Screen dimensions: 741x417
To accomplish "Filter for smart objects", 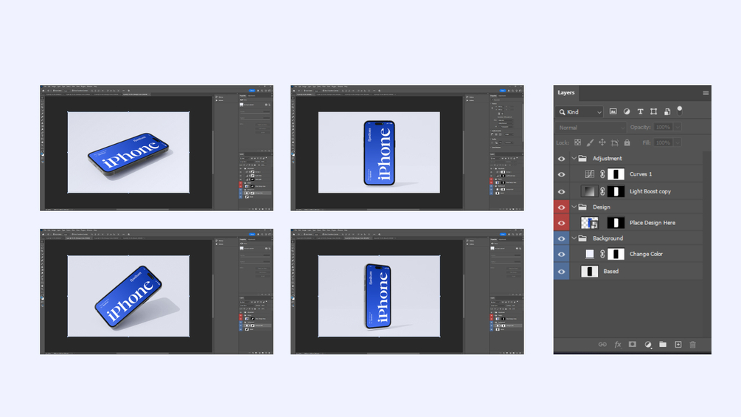I will click(667, 111).
